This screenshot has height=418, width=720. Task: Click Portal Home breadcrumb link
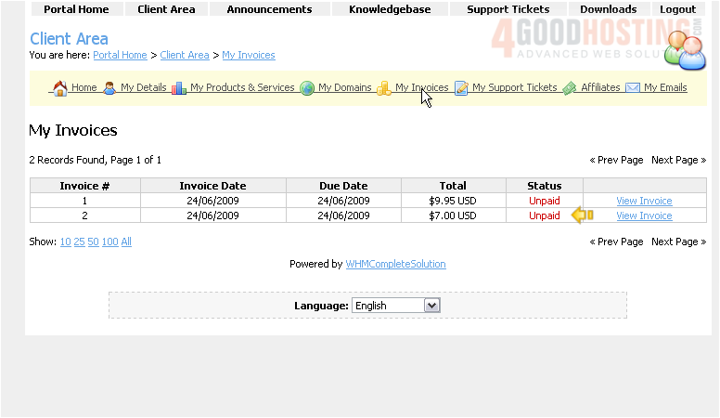point(120,55)
